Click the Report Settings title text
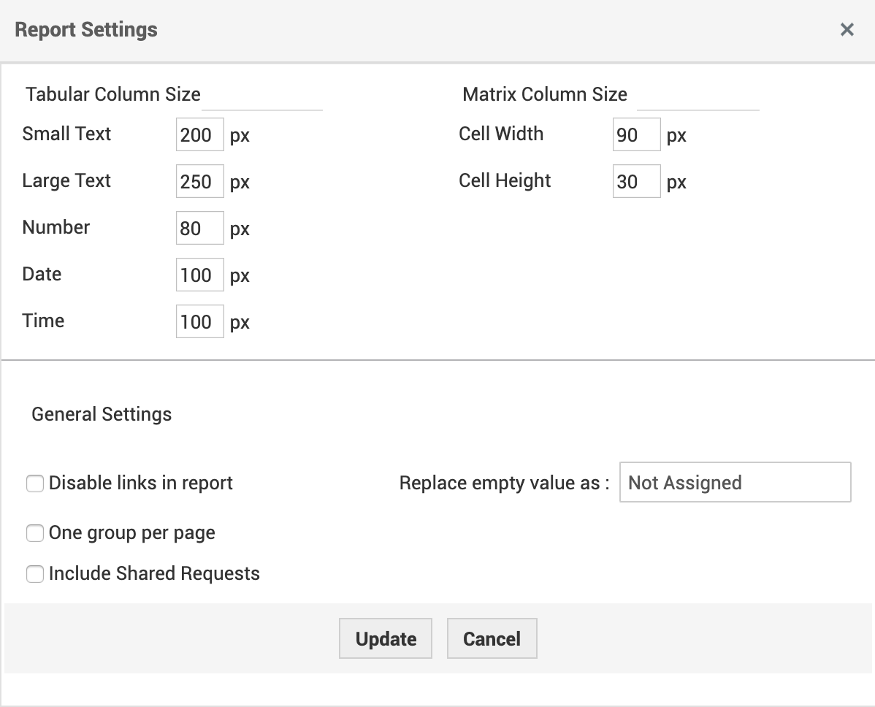Viewport: 875px width, 707px height. tap(86, 30)
